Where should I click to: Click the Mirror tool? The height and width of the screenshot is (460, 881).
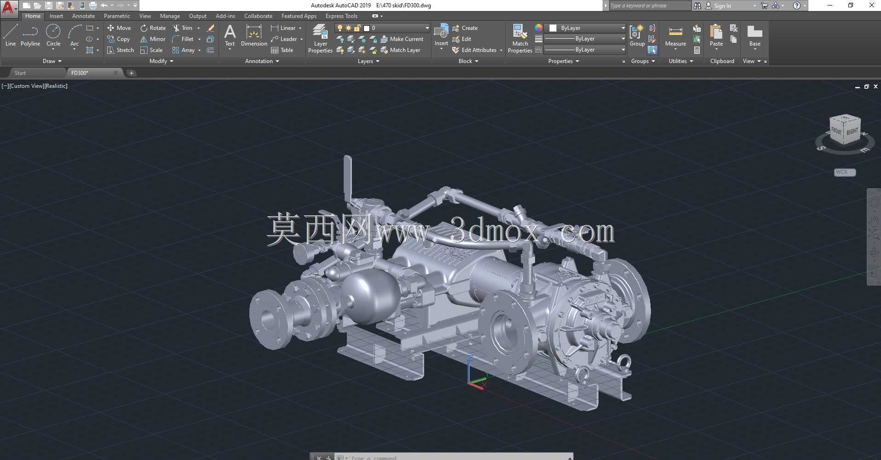point(153,39)
